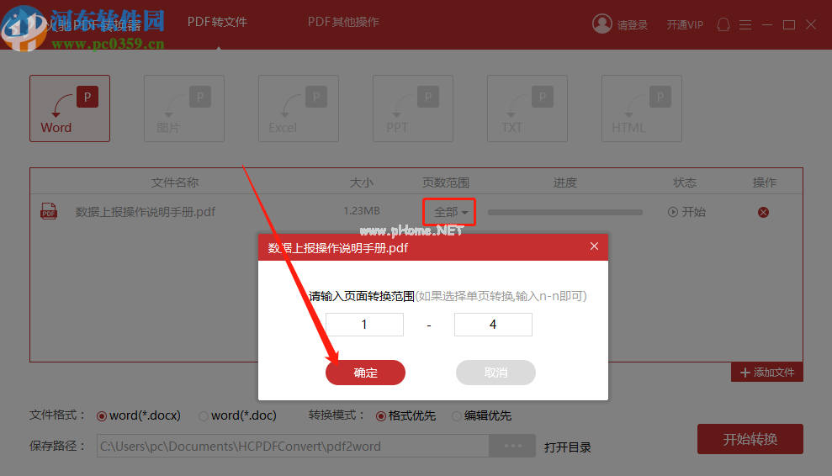
Task: Select the Excel conversion icon
Action: click(x=298, y=108)
